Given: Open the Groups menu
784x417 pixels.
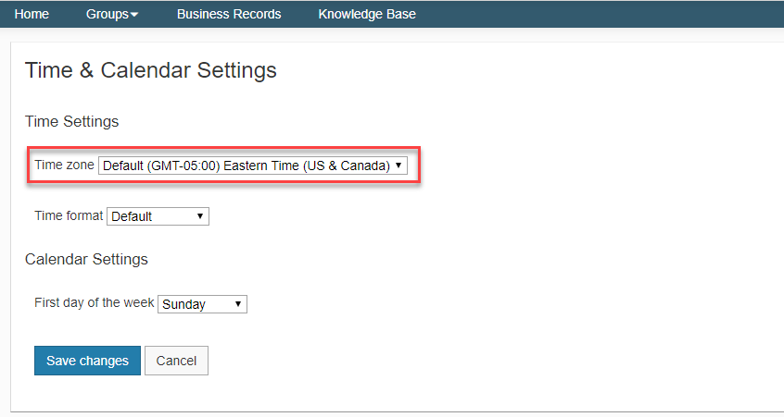Looking at the screenshot, I should point(112,14).
